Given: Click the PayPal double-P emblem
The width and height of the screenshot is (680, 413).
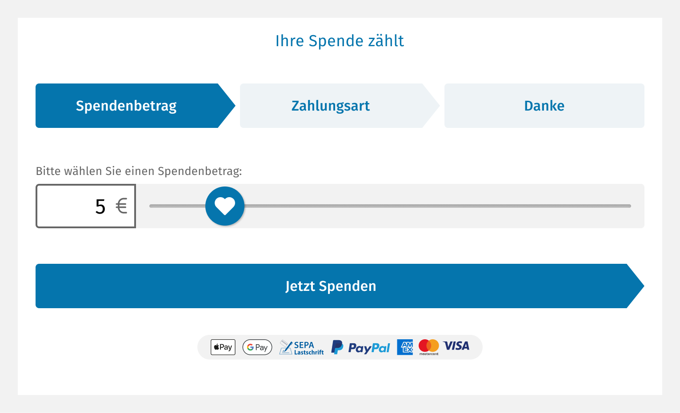Looking at the screenshot, I should [337, 347].
